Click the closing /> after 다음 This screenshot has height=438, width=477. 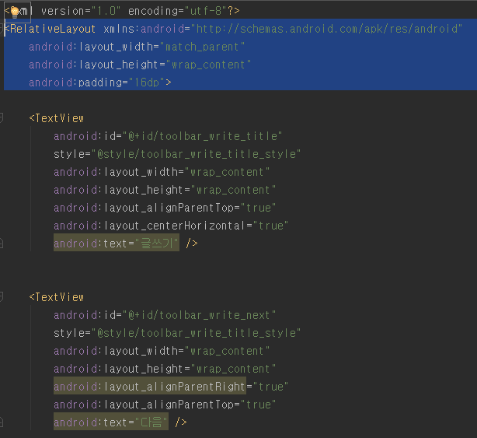tap(181, 422)
